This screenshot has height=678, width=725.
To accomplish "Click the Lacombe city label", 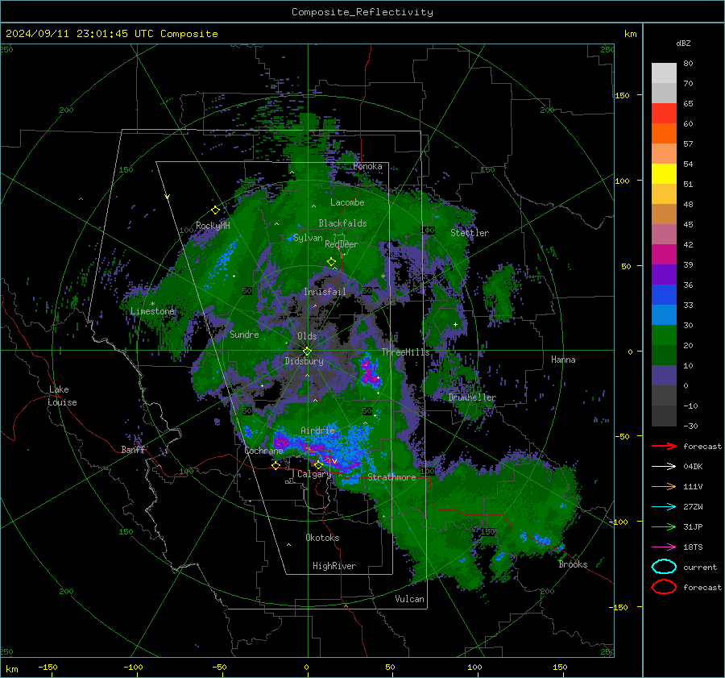I will point(347,202).
